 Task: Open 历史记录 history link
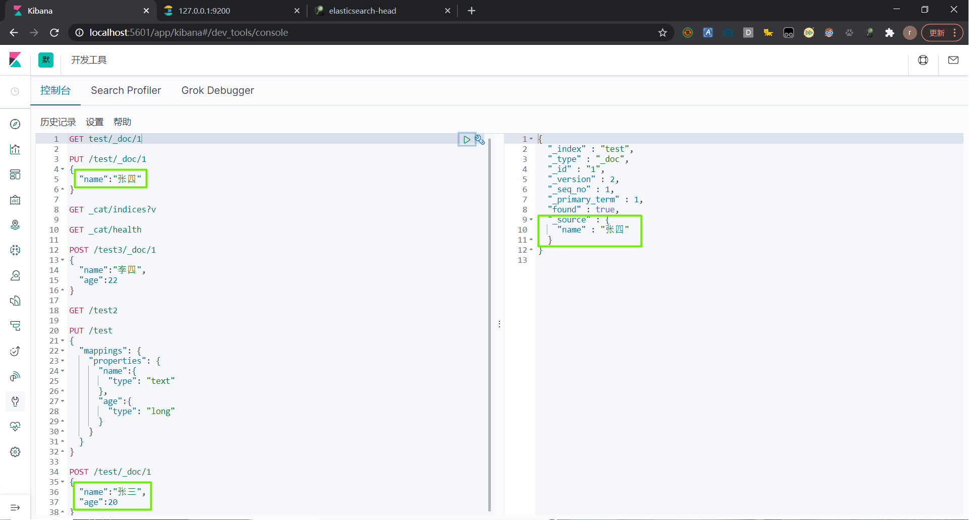pos(58,122)
